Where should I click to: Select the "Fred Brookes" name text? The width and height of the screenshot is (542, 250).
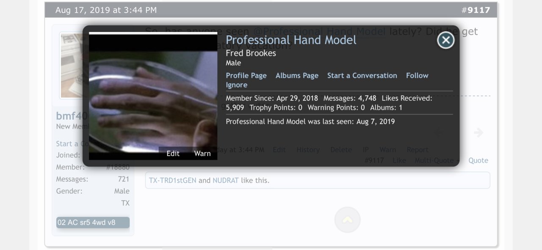click(x=251, y=53)
